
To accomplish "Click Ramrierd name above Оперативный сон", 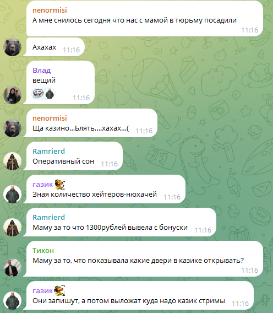I will tap(48, 152).
